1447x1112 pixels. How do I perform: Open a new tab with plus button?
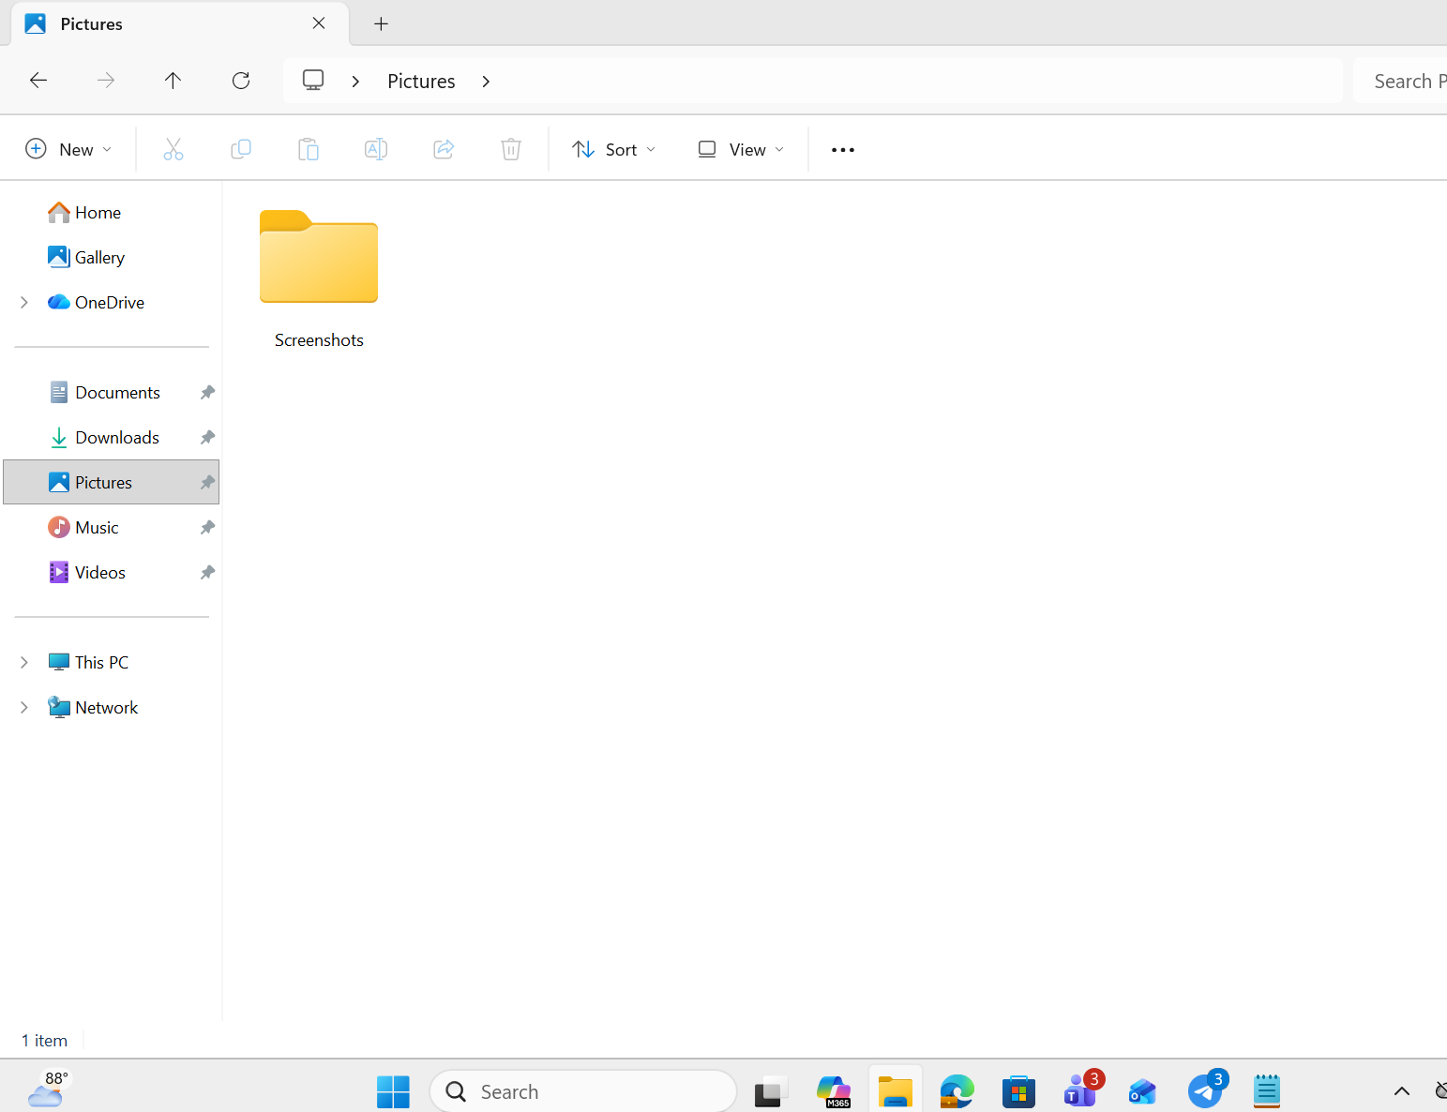click(x=381, y=23)
